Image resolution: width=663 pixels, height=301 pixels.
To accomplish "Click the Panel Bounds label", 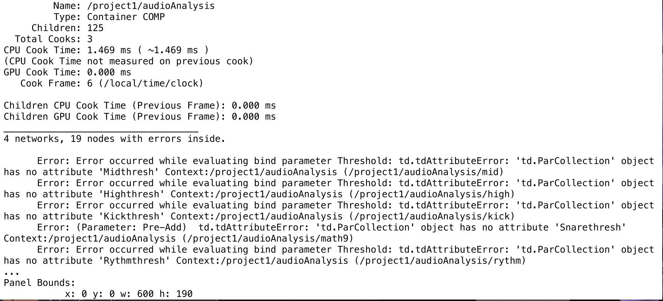I will click(x=39, y=283).
